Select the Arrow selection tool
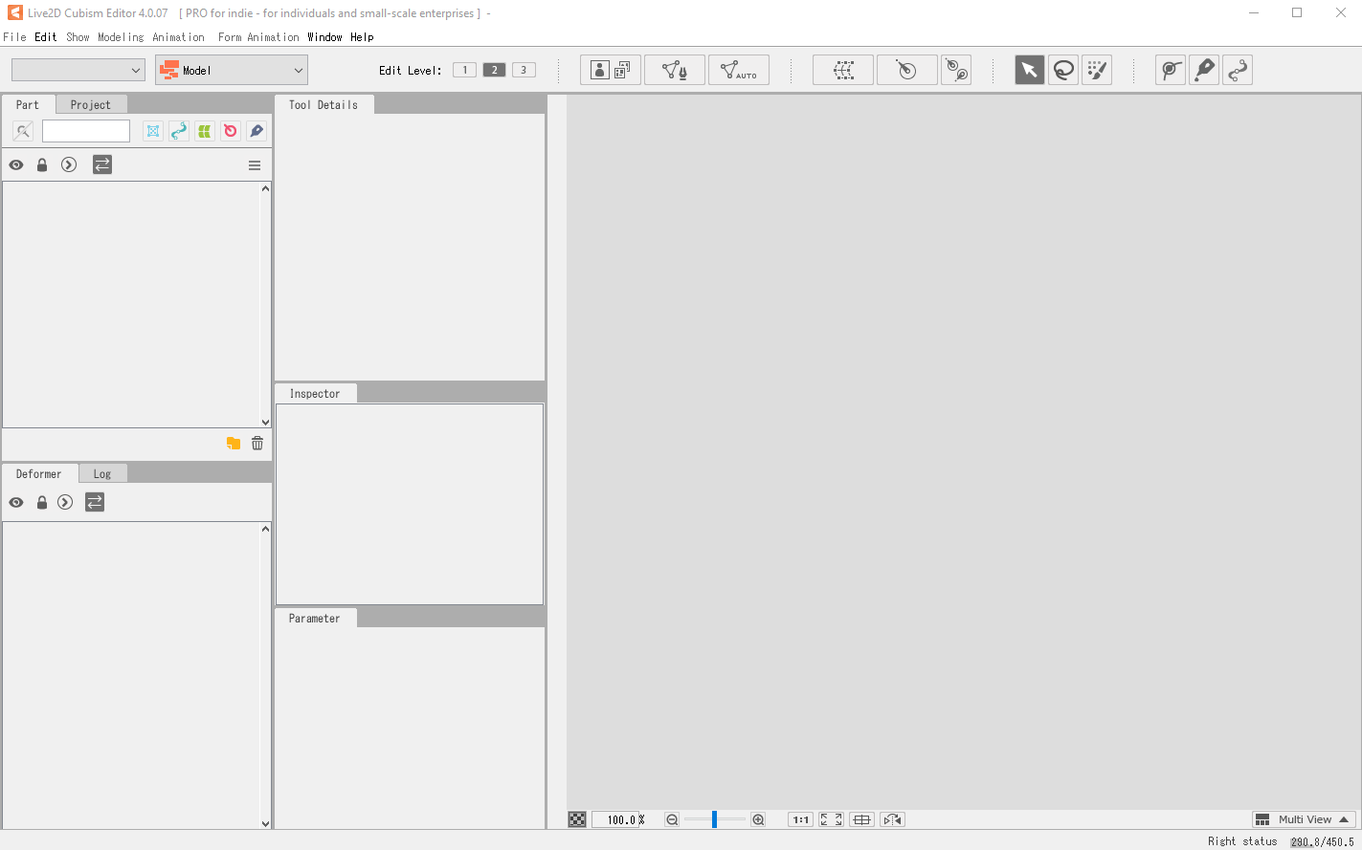Viewport: 1362px width, 850px height. pos(1029,70)
